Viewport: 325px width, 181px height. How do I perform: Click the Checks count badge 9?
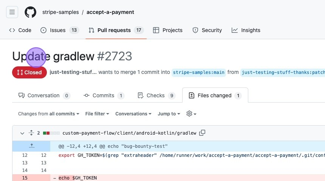click(x=172, y=95)
